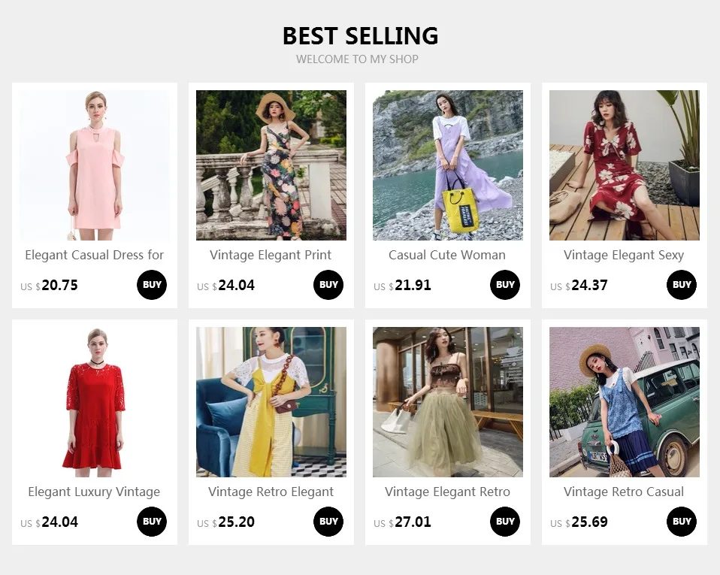Viewport: 720px width, 575px height.
Task: Open the Elegant Casual Dress for title link
Action: [x=95, y=255]
